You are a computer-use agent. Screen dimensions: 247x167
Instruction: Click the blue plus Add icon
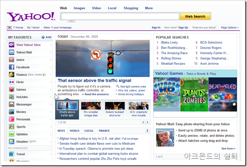(x=43, y=37)
